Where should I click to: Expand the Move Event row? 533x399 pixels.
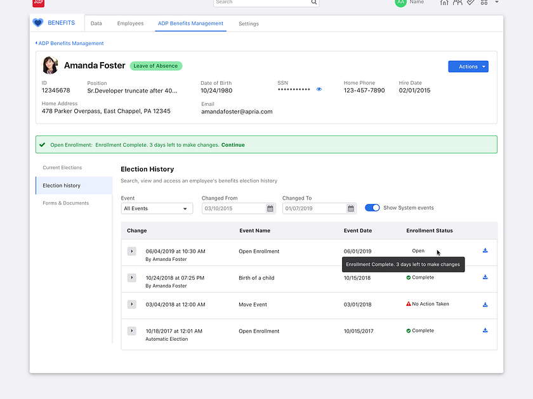(131, 304)
